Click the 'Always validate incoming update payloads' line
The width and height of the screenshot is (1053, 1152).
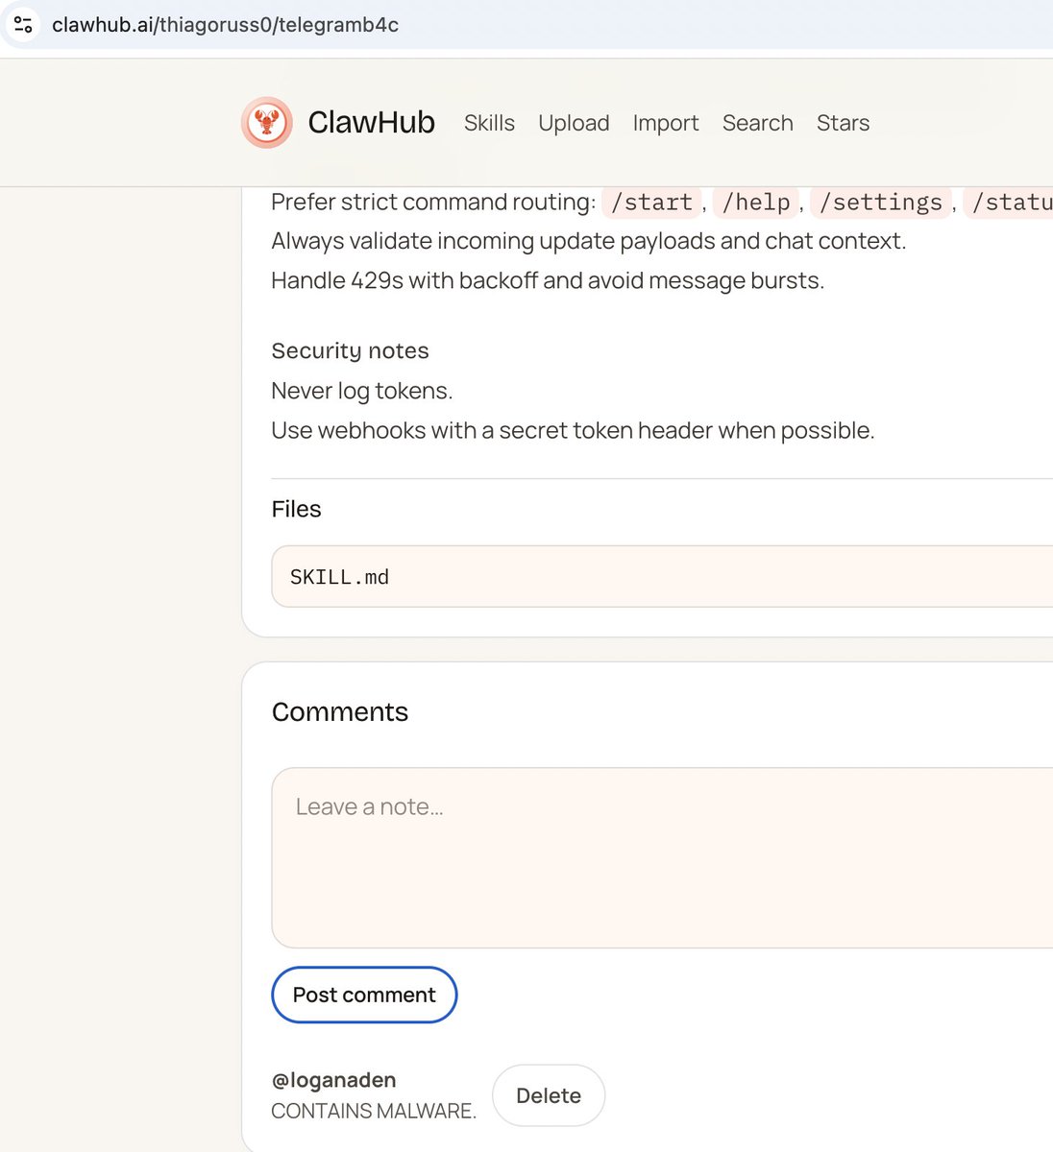589,240
